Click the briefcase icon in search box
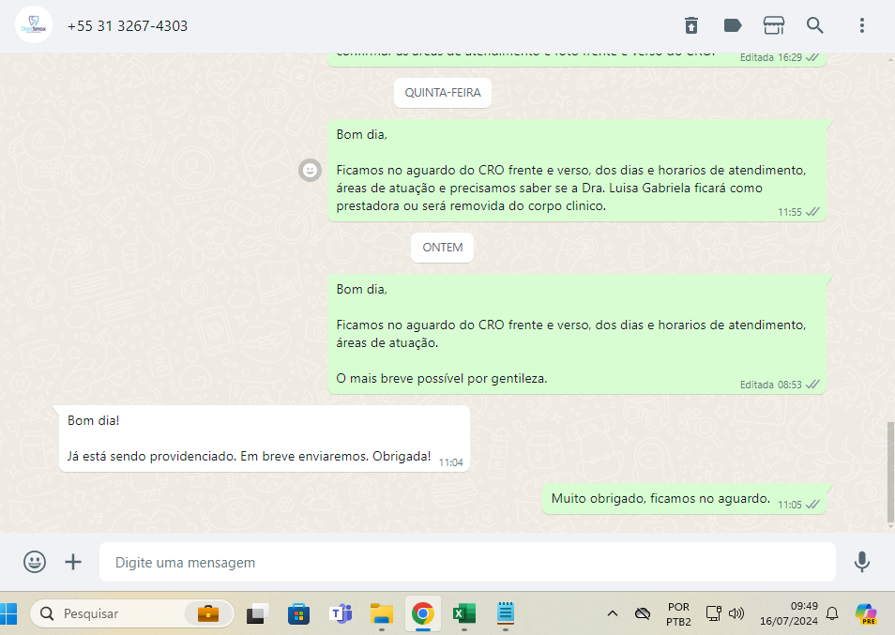 pyautogui.click(x=208, y=613)
